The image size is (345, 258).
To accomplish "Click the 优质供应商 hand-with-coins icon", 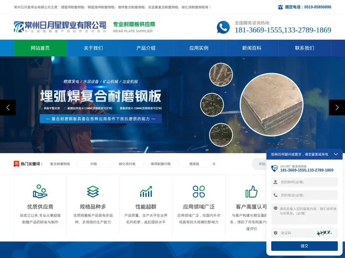I will point(40,192).
